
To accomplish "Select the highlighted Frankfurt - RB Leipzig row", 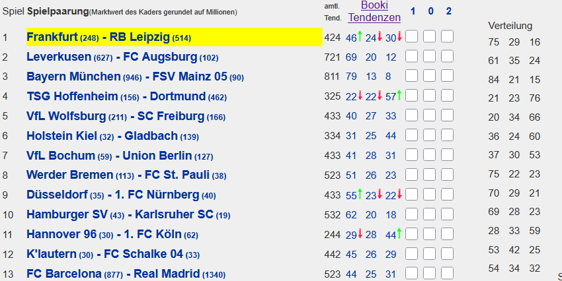I will [x=175, y=37].
